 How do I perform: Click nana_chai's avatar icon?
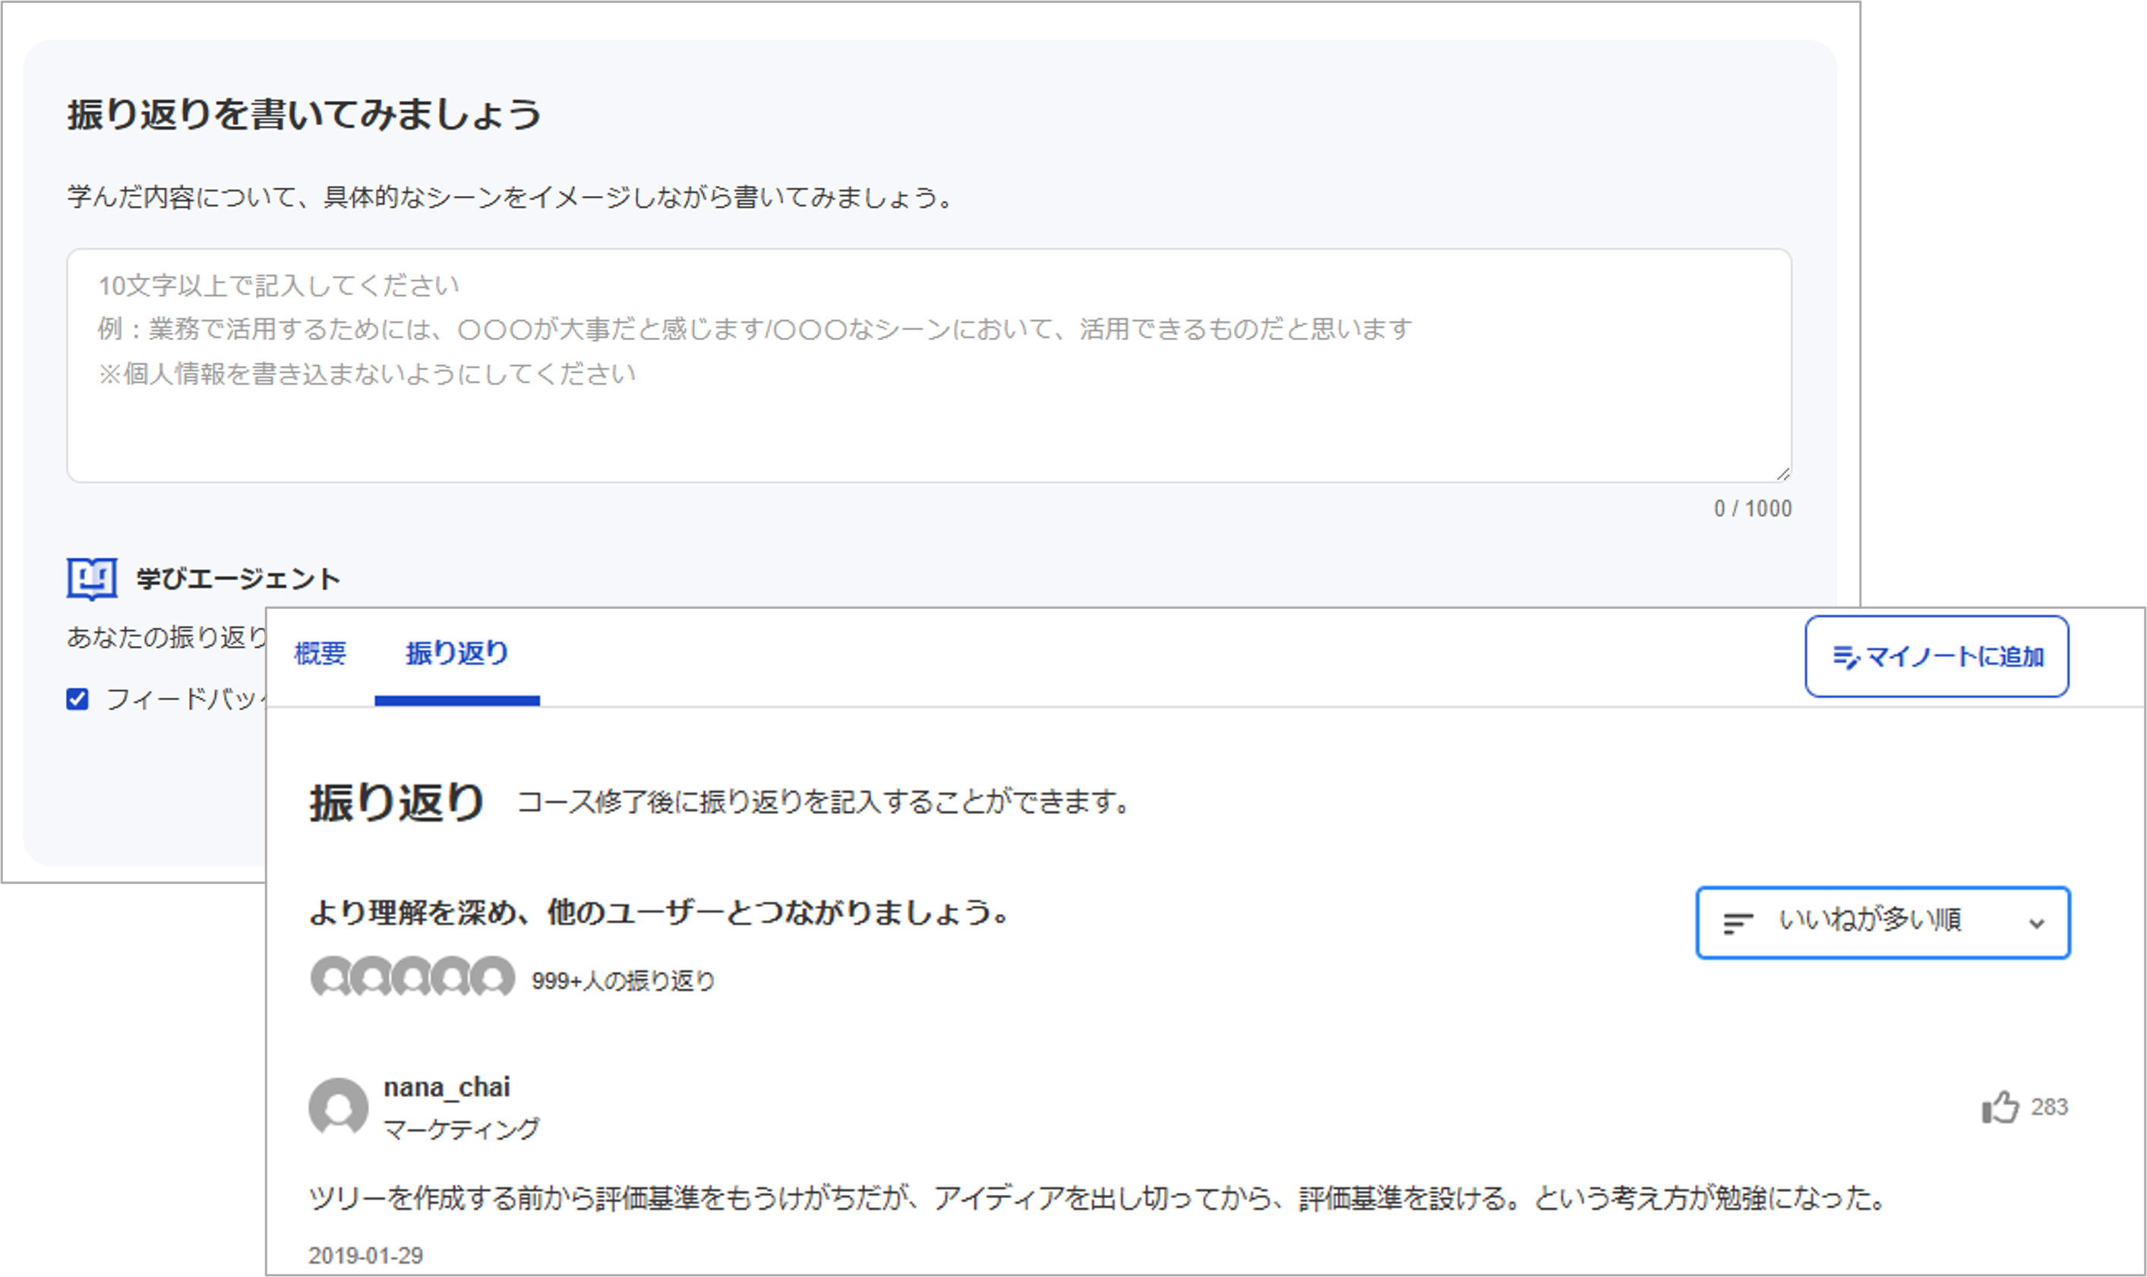click(338, 1108)
